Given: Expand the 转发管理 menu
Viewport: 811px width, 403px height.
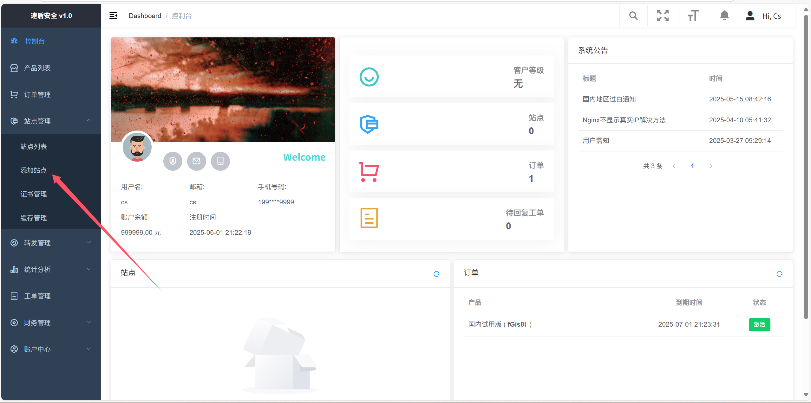Looking at the screenshot, I should [x=37, y=243].
